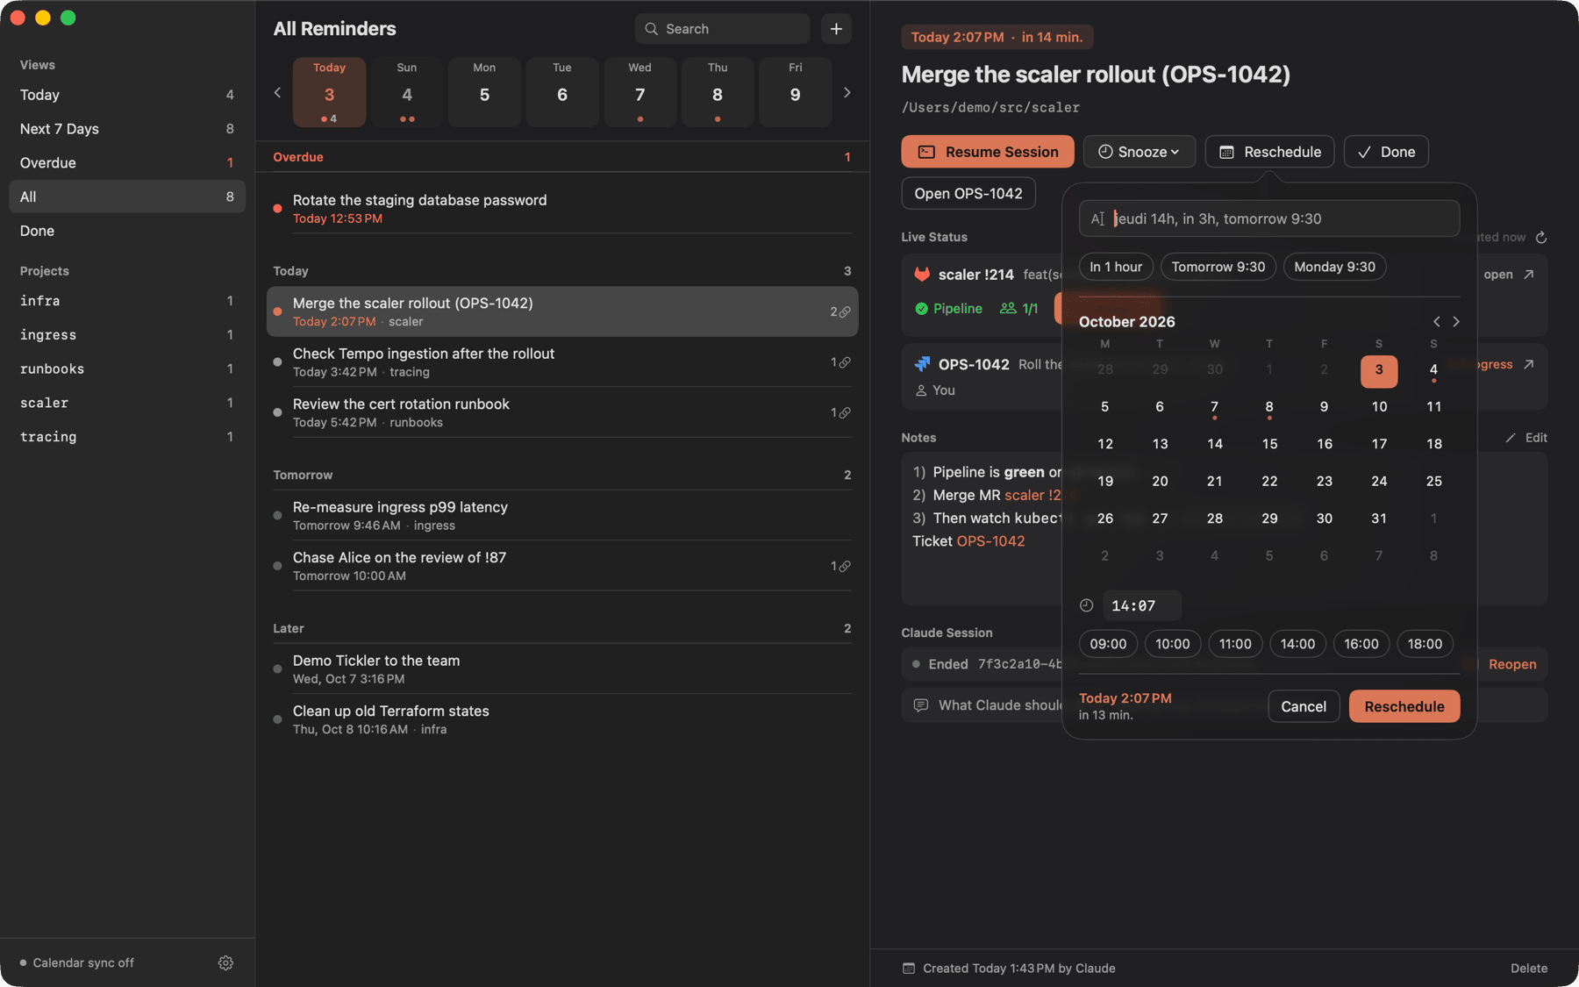Click the natural language date input field
The image size is (1579, 987).
click(x=1269, y=218)
